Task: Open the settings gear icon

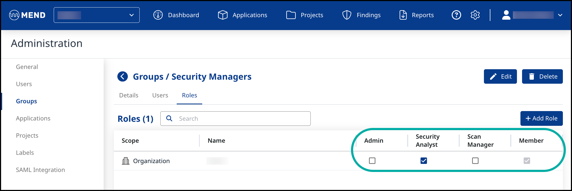Action: tap(475, 15)
